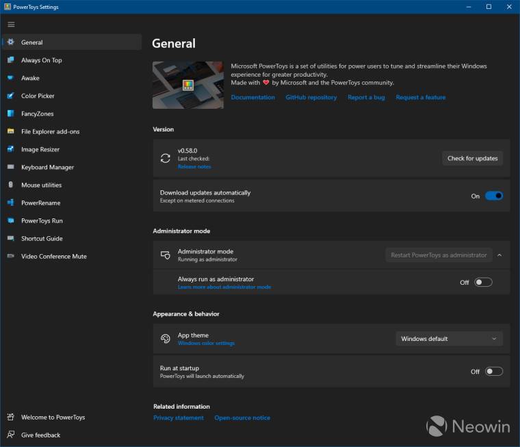The height and width of the screenshot is (447, 520).
Task: Disable Download updates automatically toggle
Action: coord(493,196)
